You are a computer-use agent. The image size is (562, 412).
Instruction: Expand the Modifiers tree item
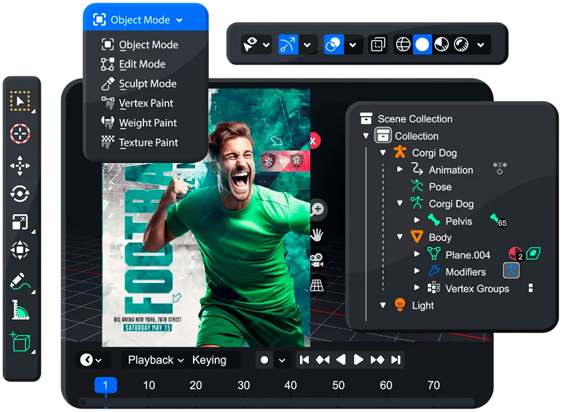(417, 272)
